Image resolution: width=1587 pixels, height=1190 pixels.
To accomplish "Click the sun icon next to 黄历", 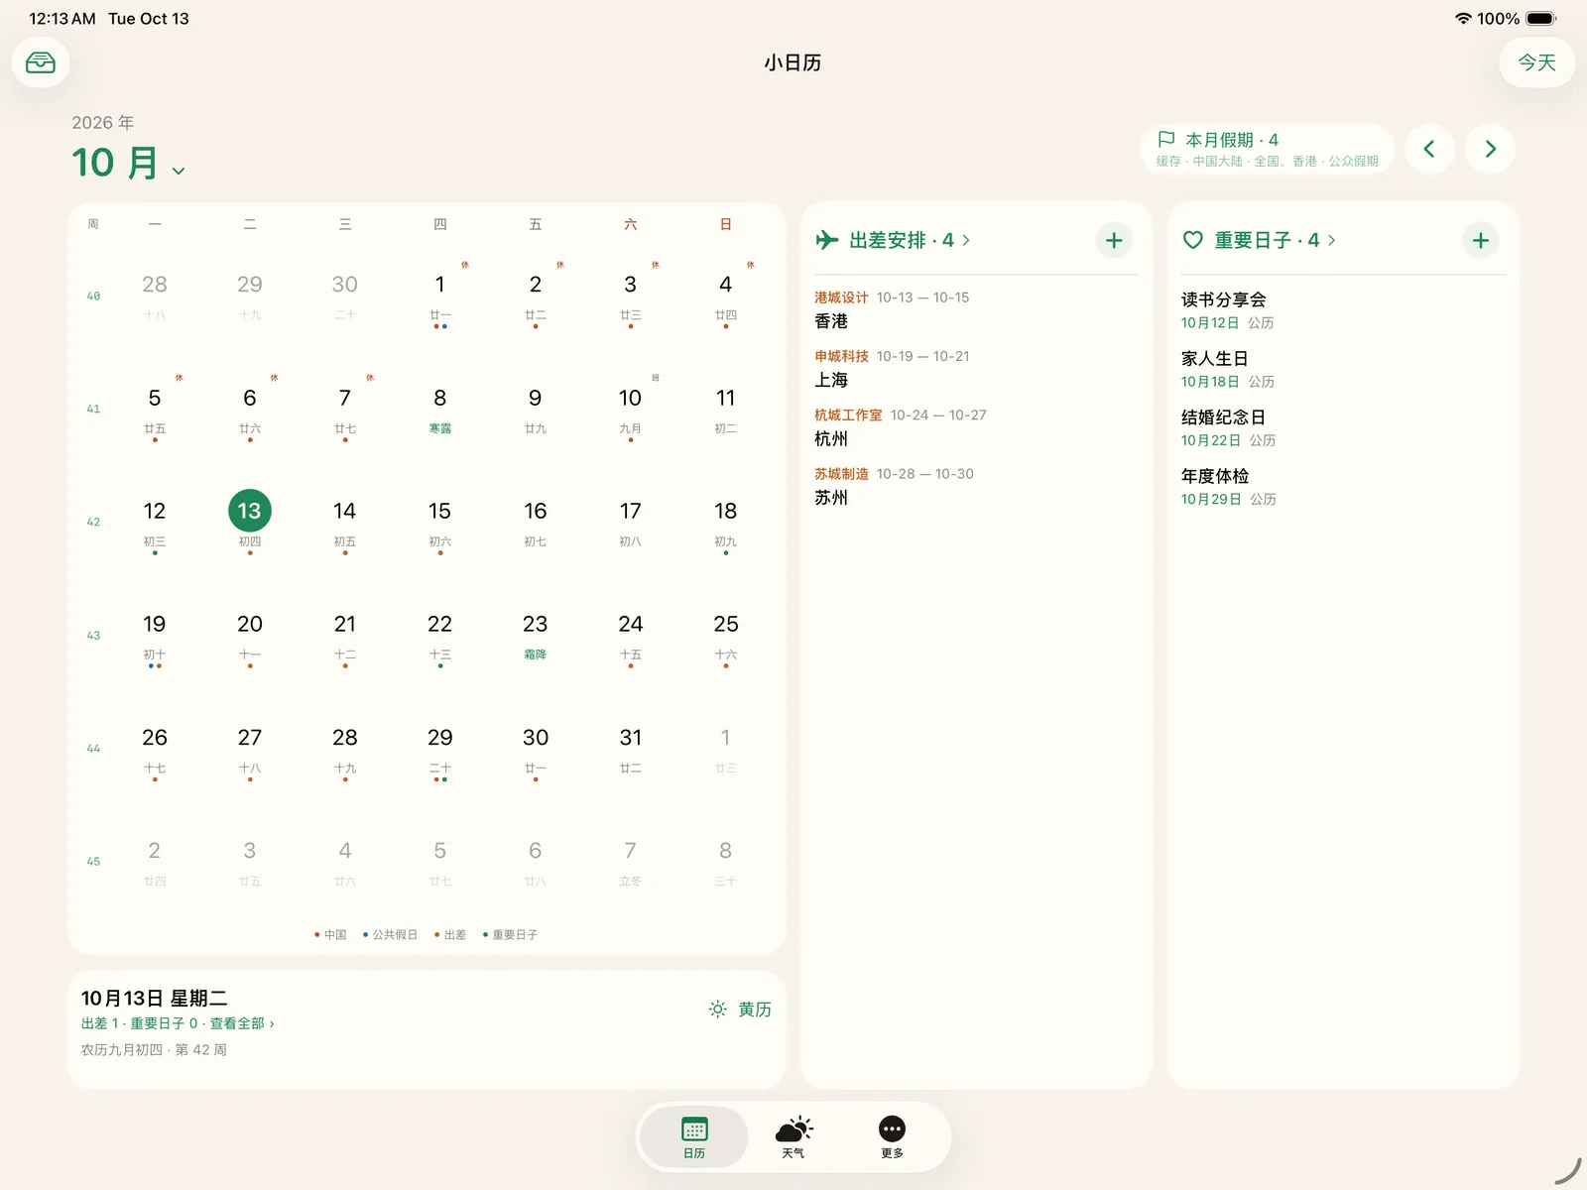I will pyautogui.click(x=718, y=1010).
